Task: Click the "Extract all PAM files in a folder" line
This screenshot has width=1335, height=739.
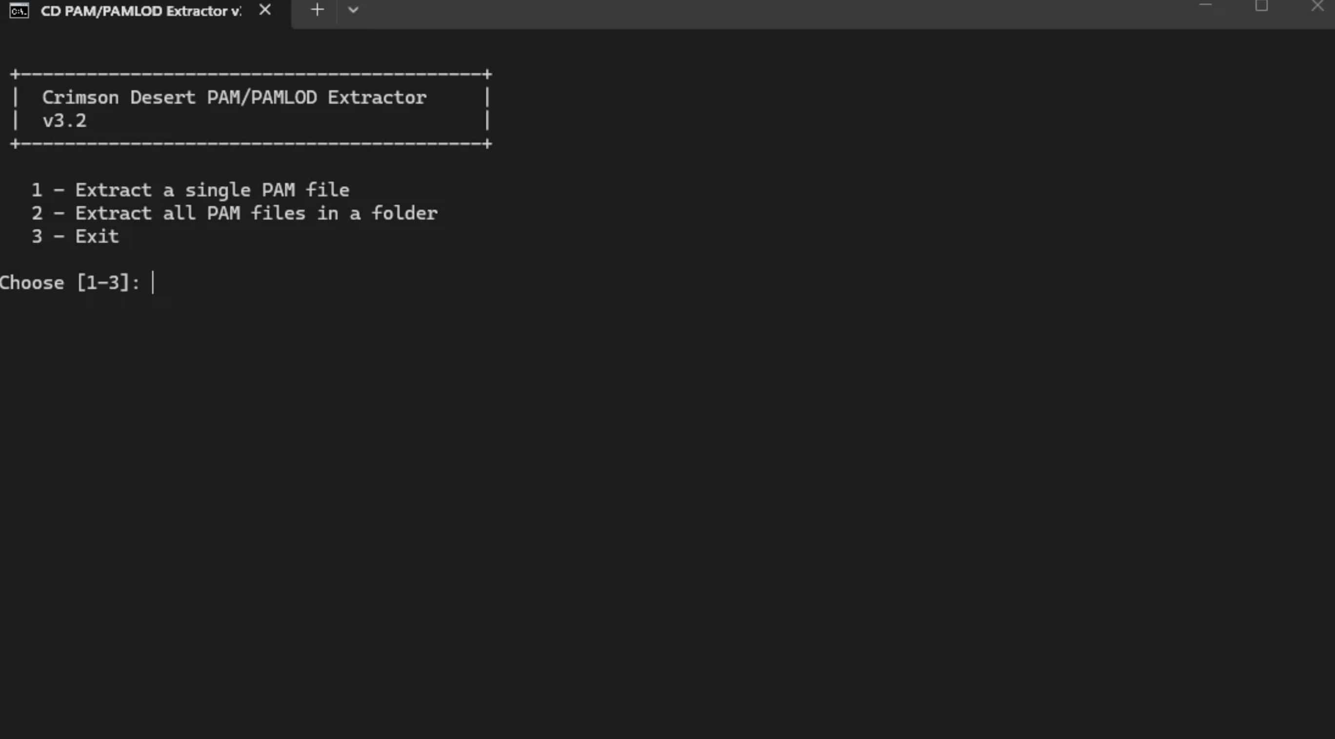Action: [256, 214]
